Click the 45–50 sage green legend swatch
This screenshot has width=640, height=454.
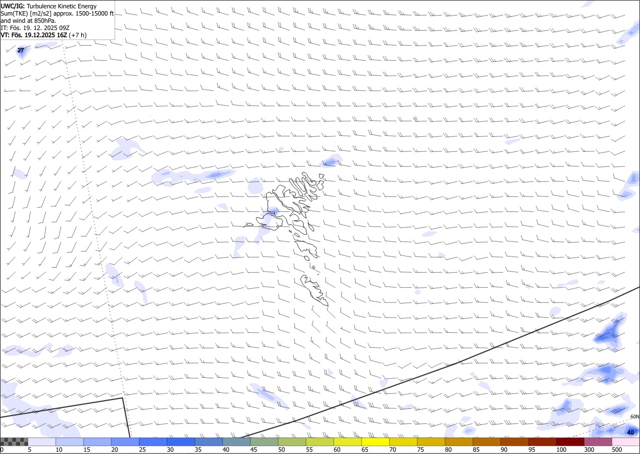coord(264,442)
